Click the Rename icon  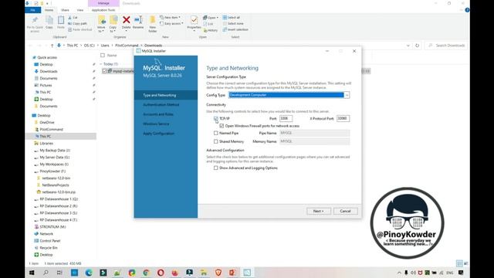click(138, 20)
